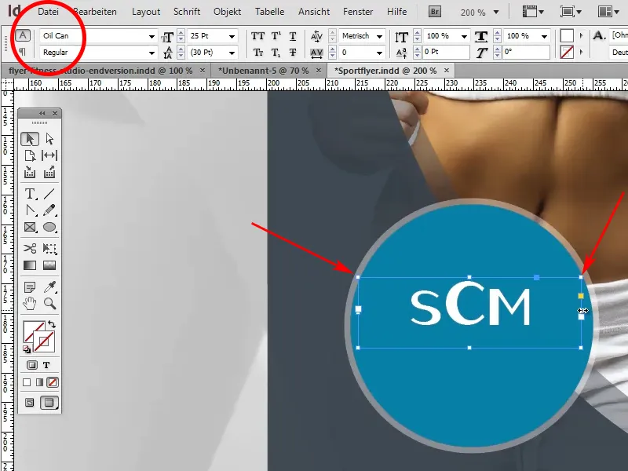Switch to flyer-fitness-studio-endversion.indd tab

pos(100,71)
